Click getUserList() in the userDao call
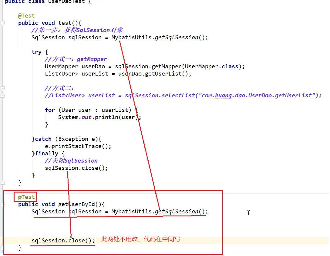Screen dimensions: 330x256 [x=166, y=74]
